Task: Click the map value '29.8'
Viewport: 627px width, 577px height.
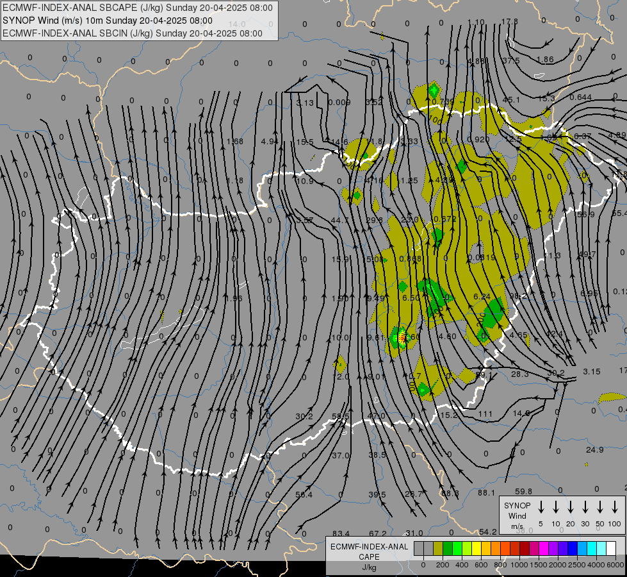Action: 374,220
